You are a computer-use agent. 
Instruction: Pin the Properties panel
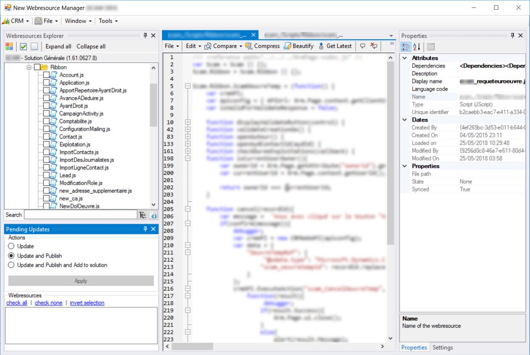[513, 35]
